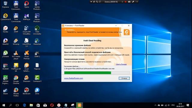Select the µTorrent desktop icon
The width and height of the screenshot is (192, 108).
point(5,54)
